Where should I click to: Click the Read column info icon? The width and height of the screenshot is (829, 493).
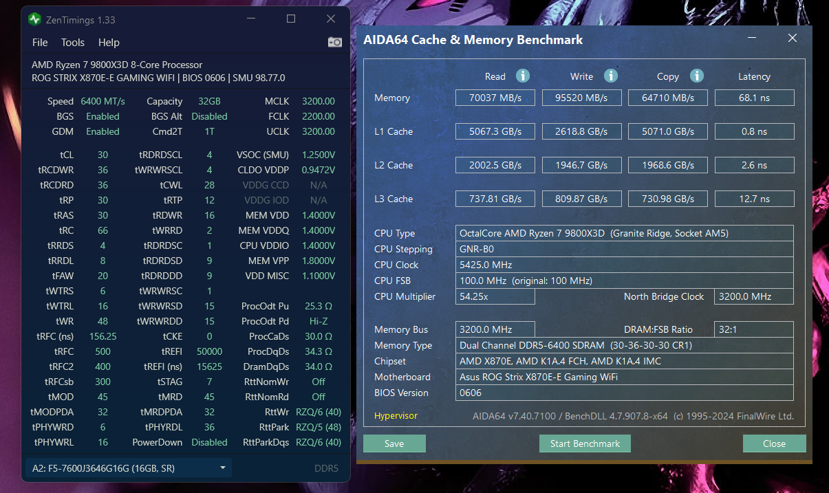tap(523, 76)
